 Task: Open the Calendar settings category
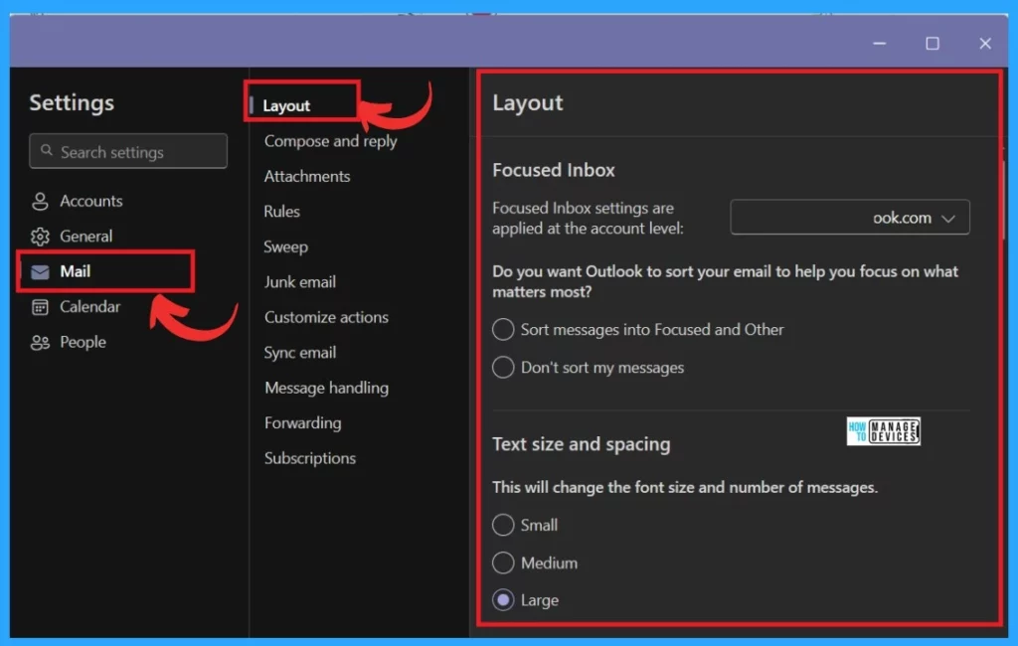click(x=89, y=306)
